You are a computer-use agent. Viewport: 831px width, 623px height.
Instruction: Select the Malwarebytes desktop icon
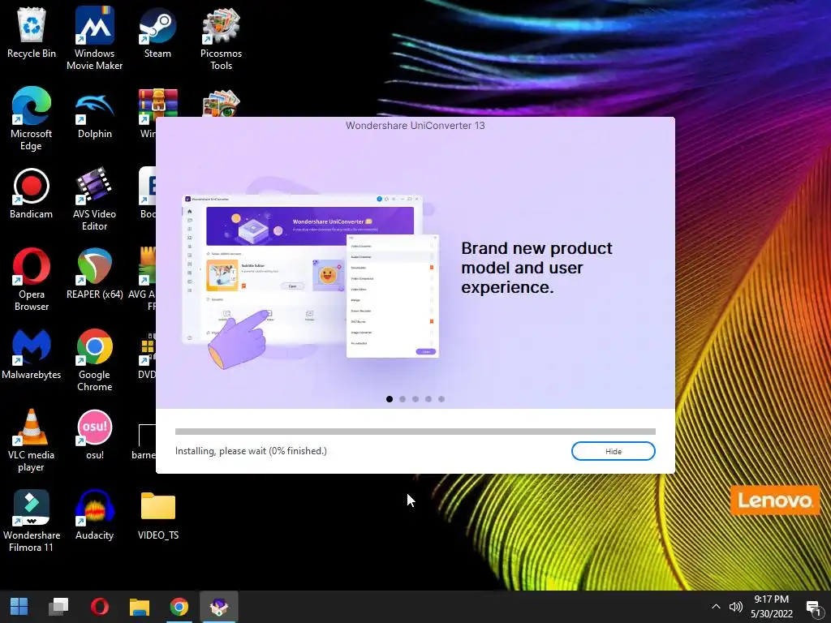(x=32, y=354)
